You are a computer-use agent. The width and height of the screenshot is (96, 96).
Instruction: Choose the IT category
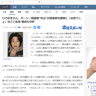tap(57, 12)
